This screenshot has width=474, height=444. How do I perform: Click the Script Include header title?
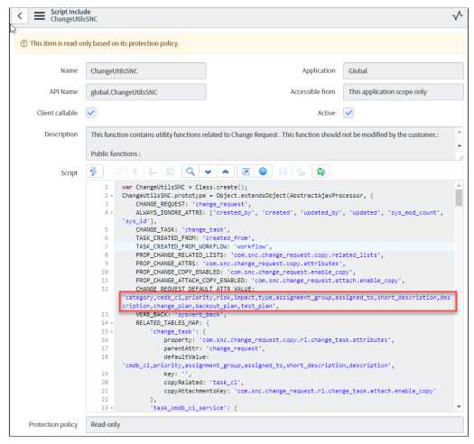coord(70,12)
